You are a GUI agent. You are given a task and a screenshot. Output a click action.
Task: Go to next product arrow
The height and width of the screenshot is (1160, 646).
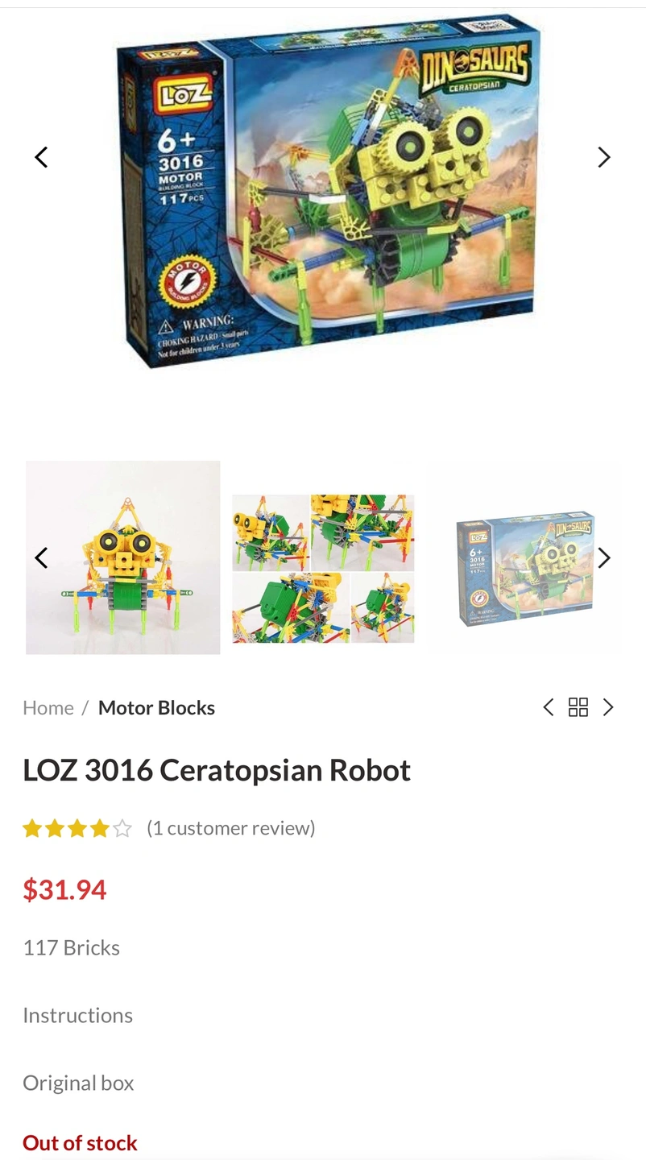pos(608,707)
